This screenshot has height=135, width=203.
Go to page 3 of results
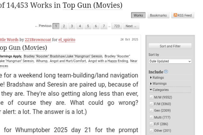72,26
